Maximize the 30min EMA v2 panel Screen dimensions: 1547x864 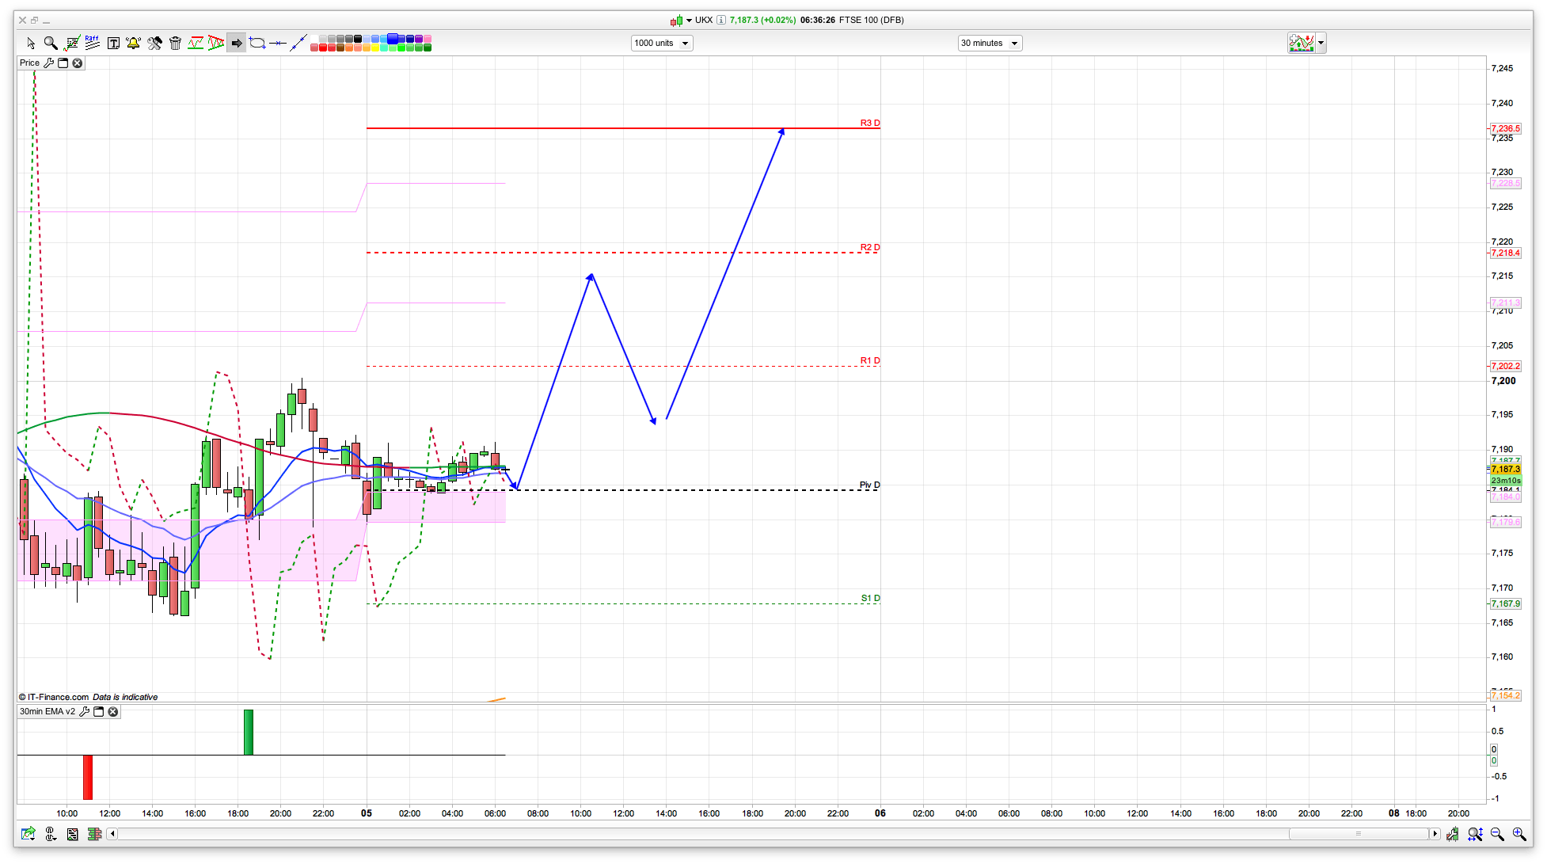[x=99, y=712]
